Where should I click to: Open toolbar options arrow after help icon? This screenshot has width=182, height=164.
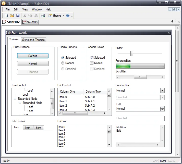coord(72,17)
